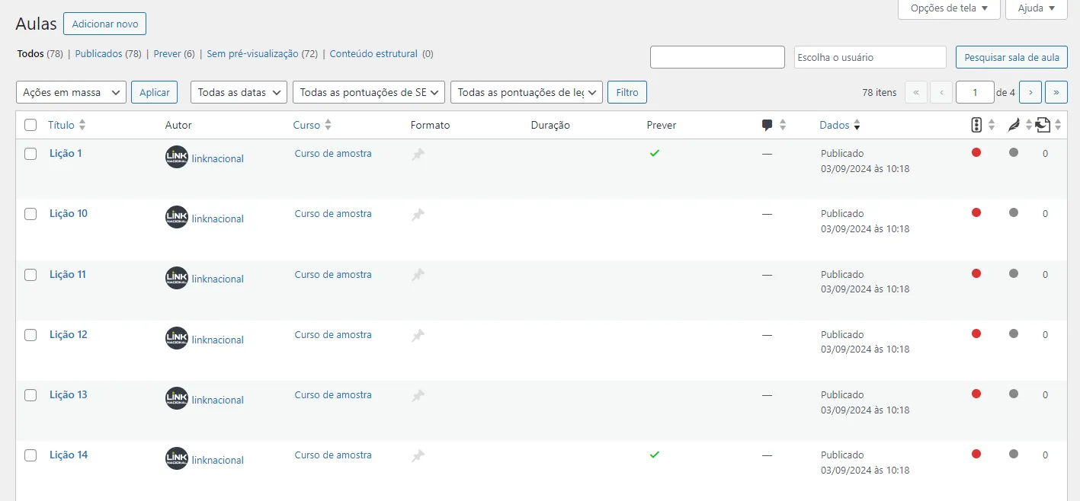
Task: Sort by SEO score traffic-light icon
Action: (976, 126)
